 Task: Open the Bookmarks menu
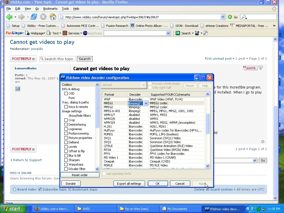point(50,9)
